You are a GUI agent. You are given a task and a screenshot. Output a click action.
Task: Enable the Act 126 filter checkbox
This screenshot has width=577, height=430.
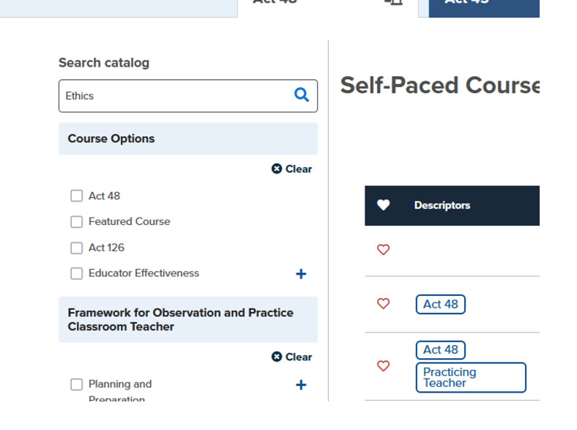(x=76, y=248)
